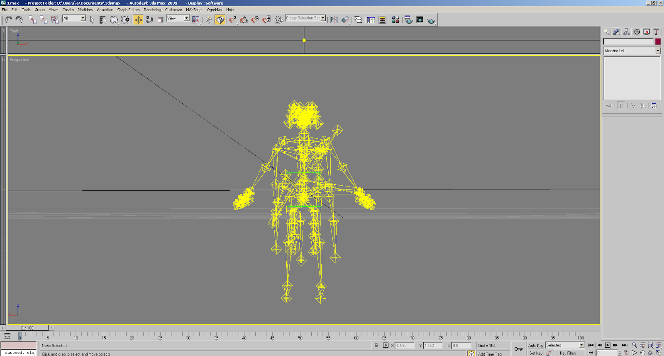
Task: Activate Bind to Space Warp tool
Action: 55,19
